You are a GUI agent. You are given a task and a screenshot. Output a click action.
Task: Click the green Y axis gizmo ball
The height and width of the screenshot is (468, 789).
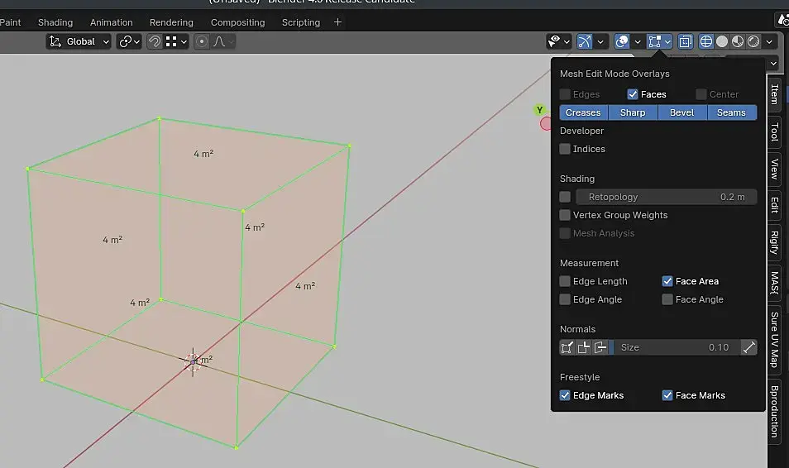tap(539, 110)
